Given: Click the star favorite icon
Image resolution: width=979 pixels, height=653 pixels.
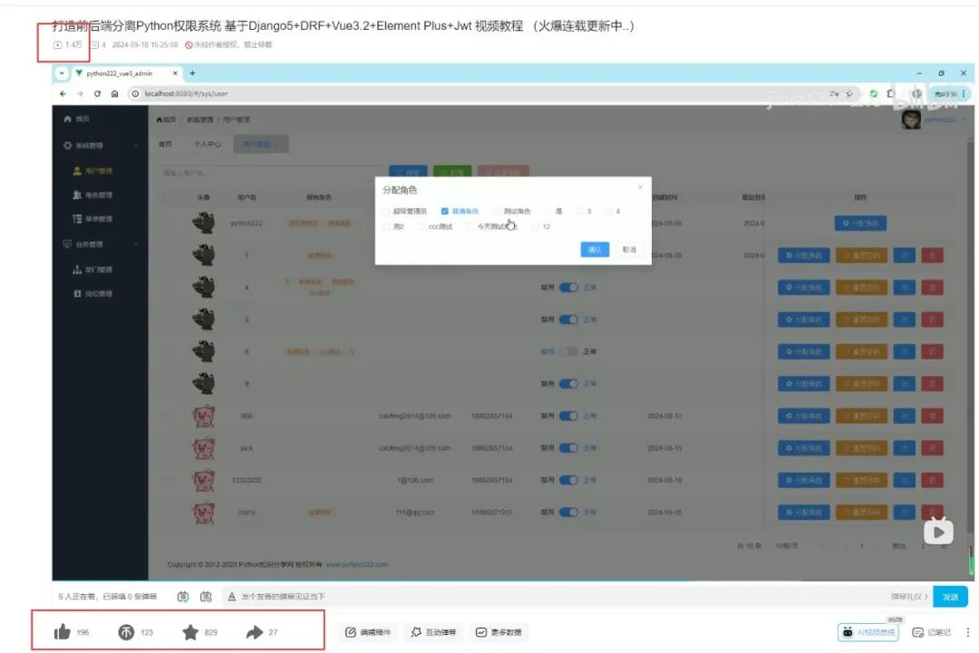Looking at the screenshot, I should [x=190, y=632].
